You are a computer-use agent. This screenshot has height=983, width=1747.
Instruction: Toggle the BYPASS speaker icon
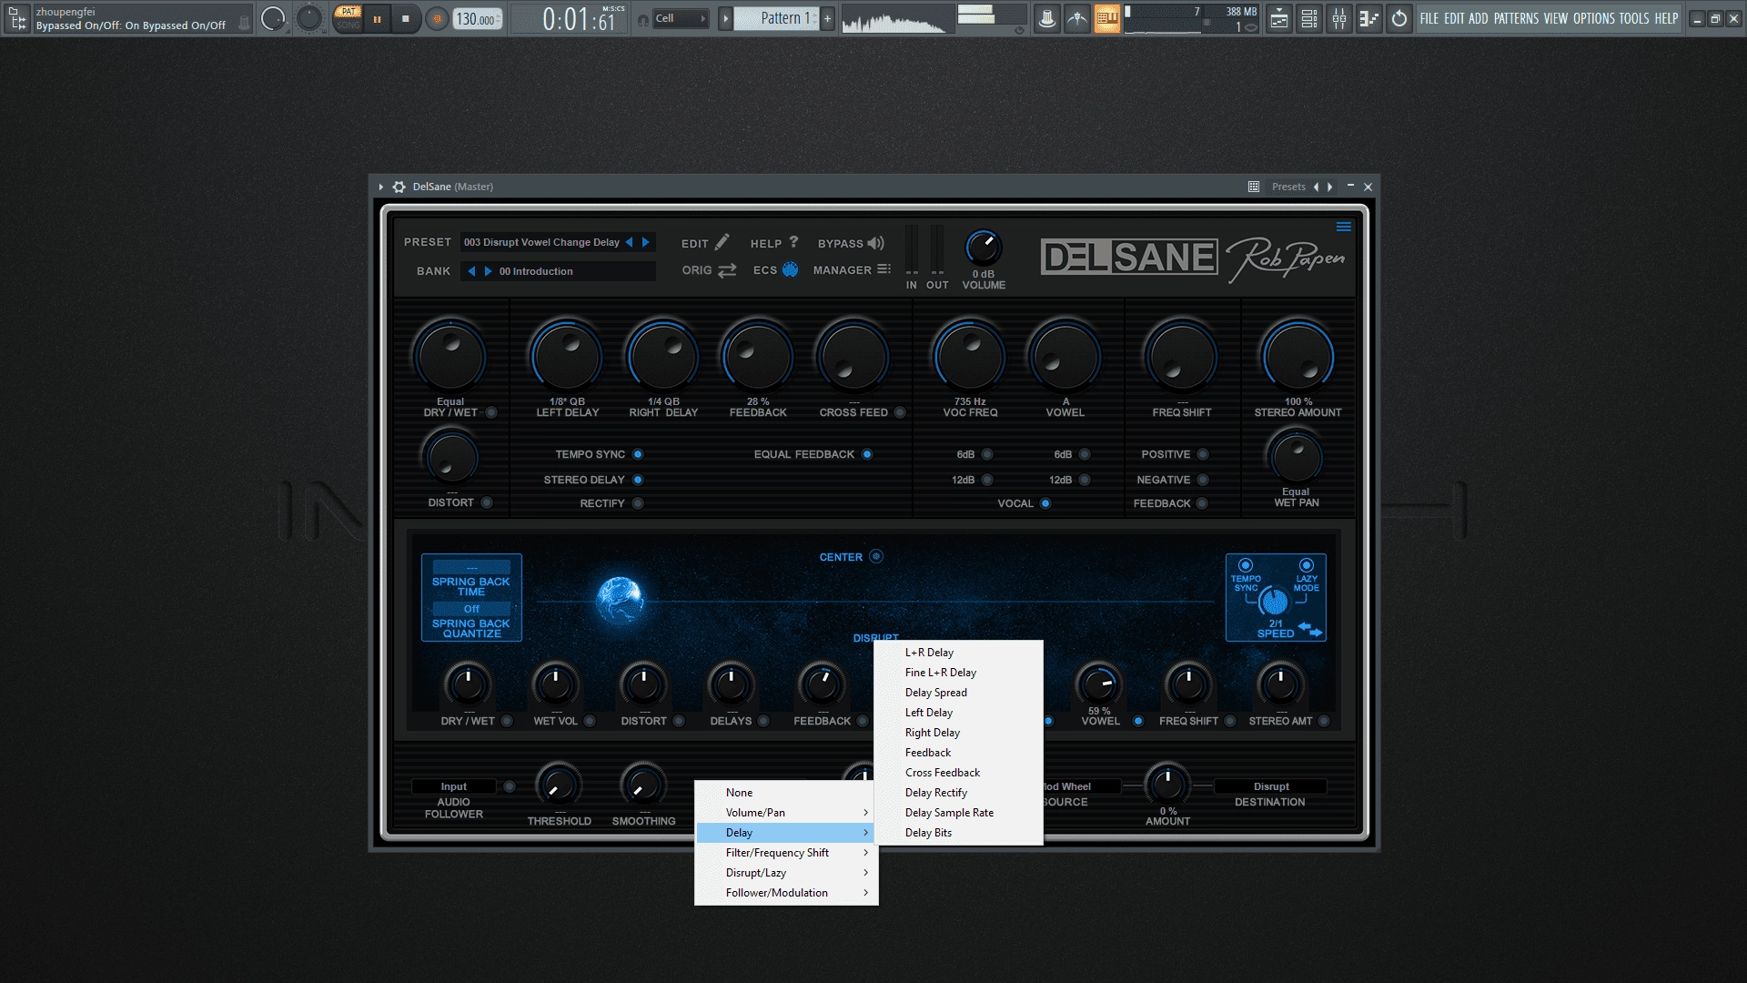click(875, 243)
